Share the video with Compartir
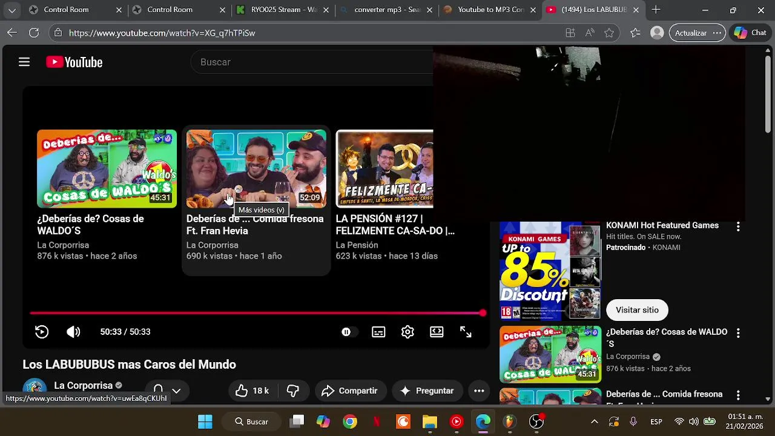775x436 pixels. [x=350, y=391]
